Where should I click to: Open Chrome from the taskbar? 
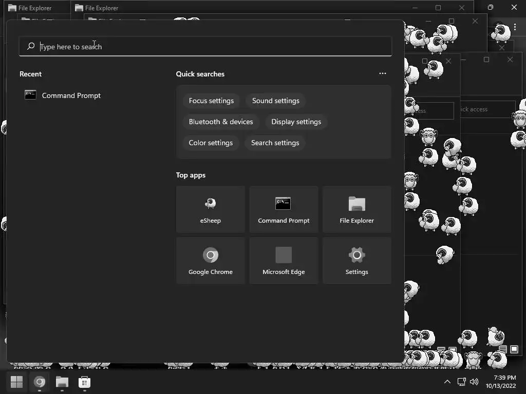(40, 382)
